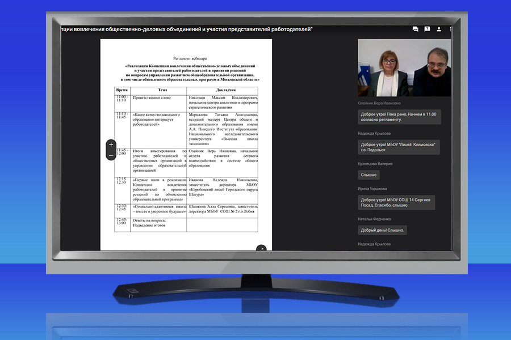Select the message about МБОУ СОШ 14
The height and width of the screenshot is (340, 511).
[396, 202]
